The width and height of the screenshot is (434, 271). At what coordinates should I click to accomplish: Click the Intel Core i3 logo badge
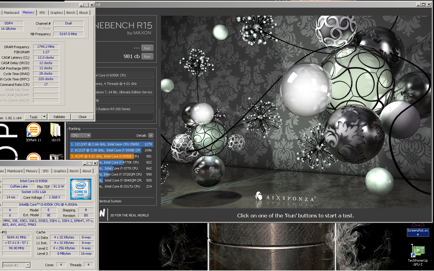(81, 189)
